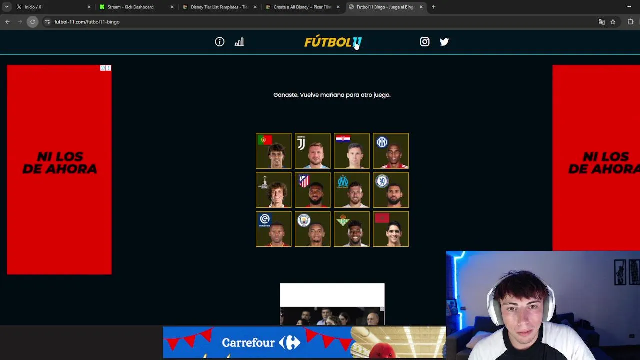Select the bingo cell with the Juventus logo
Screen dimensions: 640x360
(312, 151)
